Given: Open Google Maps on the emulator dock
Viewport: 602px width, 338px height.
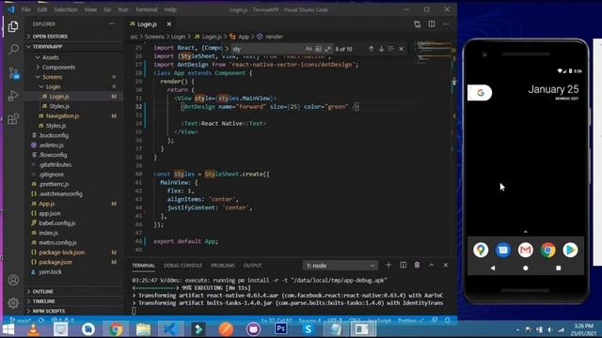Looking at the screenshot, I should click(x=481, y=250).
